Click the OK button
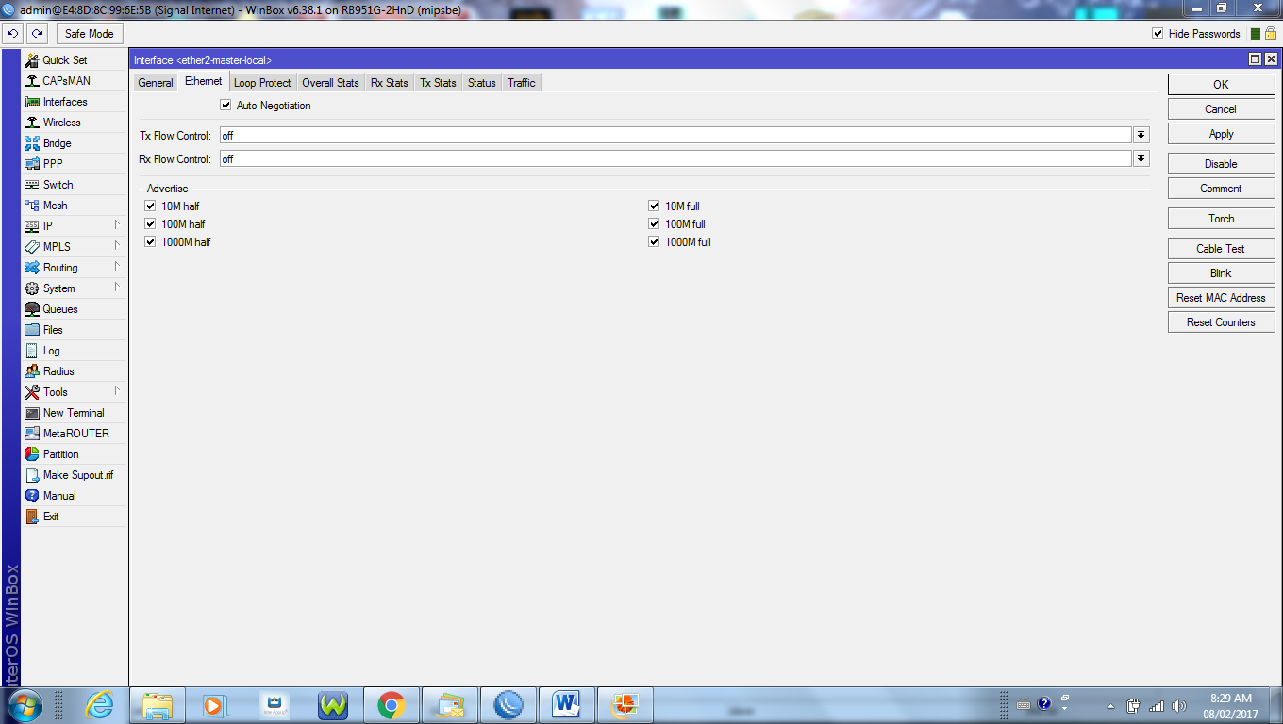 (1221, 85)
